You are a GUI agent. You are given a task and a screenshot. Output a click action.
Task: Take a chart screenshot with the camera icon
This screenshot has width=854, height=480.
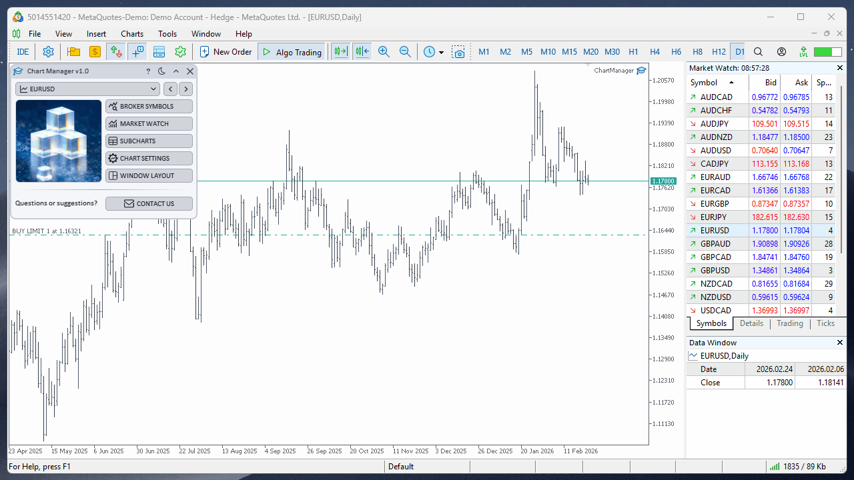click(x=459, y=51)
